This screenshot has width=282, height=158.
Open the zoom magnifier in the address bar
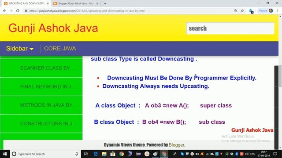[236, 11]
